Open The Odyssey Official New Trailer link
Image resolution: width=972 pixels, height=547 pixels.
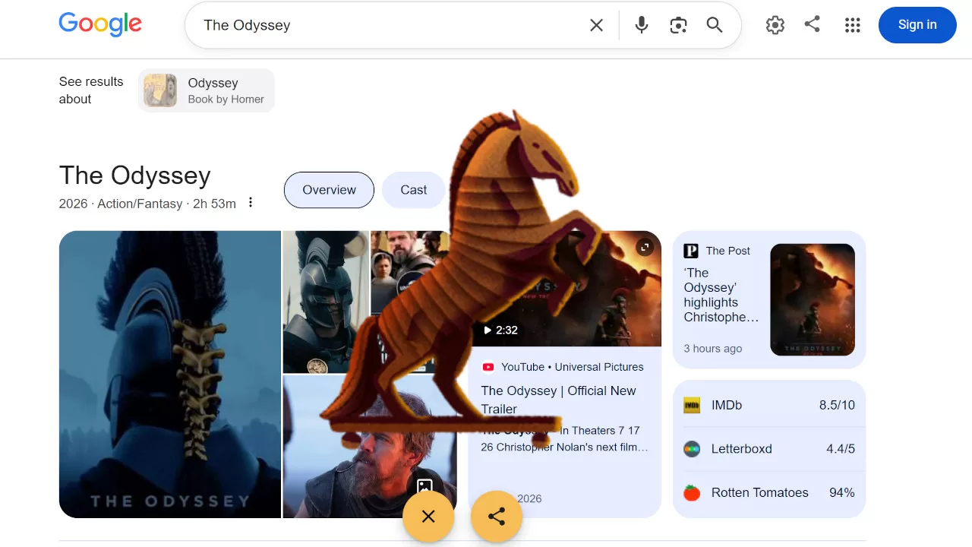pos(559,400)
